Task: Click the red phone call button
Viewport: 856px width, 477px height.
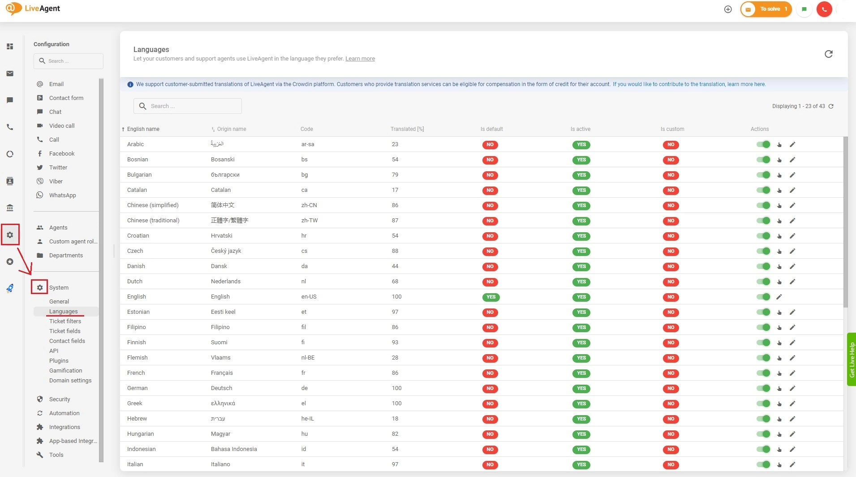Action: coord(824,9)
